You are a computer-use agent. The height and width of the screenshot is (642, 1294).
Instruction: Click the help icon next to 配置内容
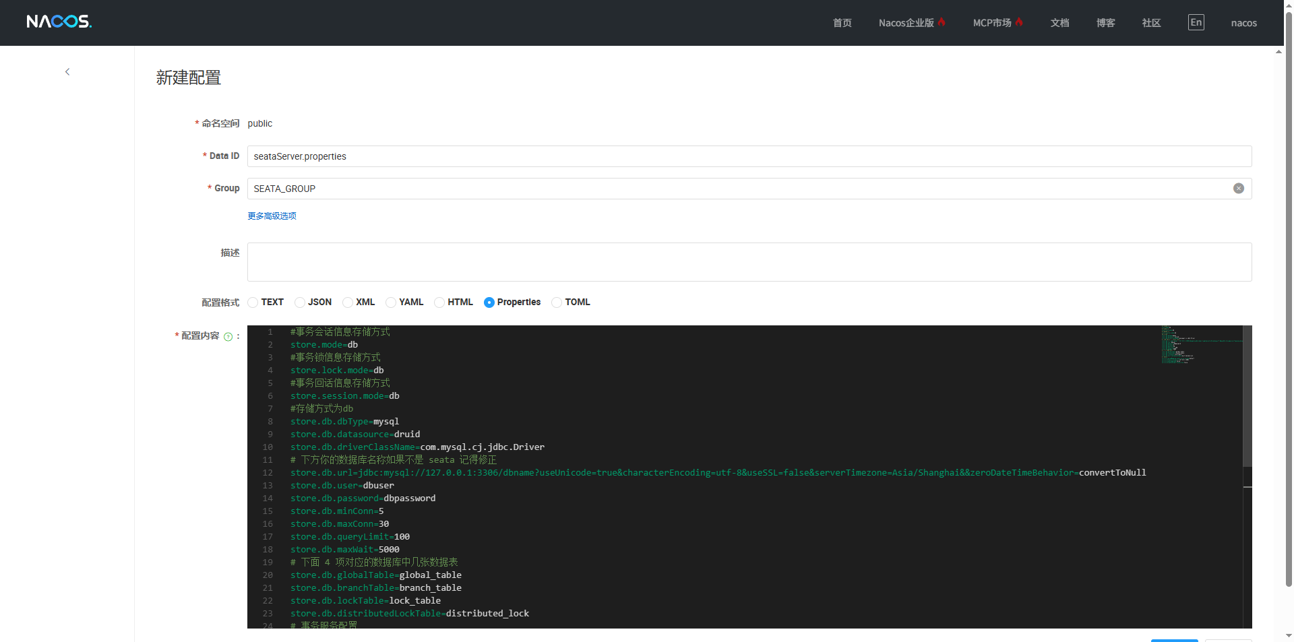pos(228,337)
